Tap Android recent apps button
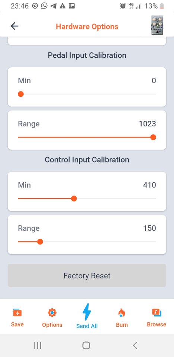The width and height of the screenshot is (174, 357). click(38, 345)
